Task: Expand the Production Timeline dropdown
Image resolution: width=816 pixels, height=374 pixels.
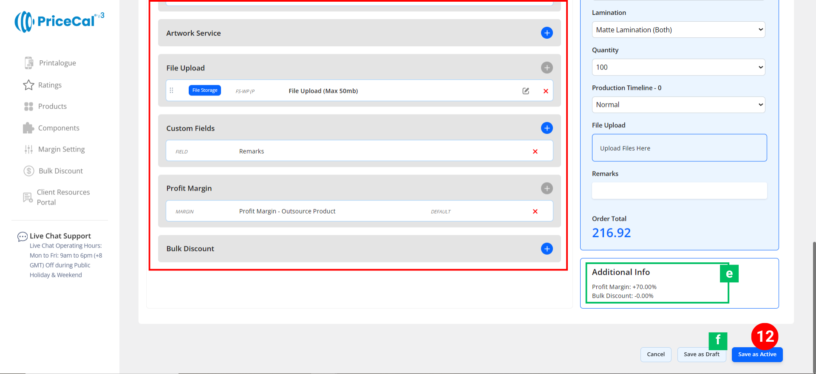Action: (678, 104)
